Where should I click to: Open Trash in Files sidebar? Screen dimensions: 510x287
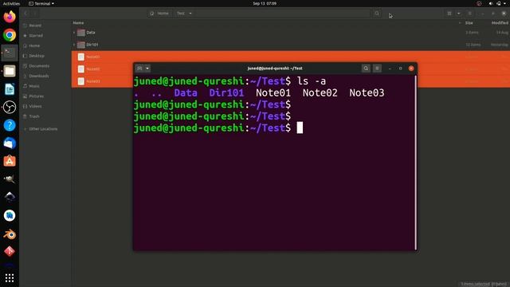34,116
